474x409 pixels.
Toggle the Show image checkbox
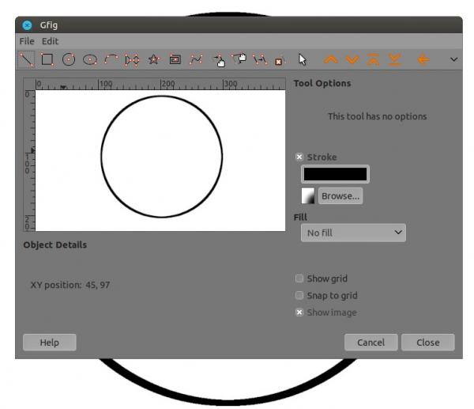point(299,312)
